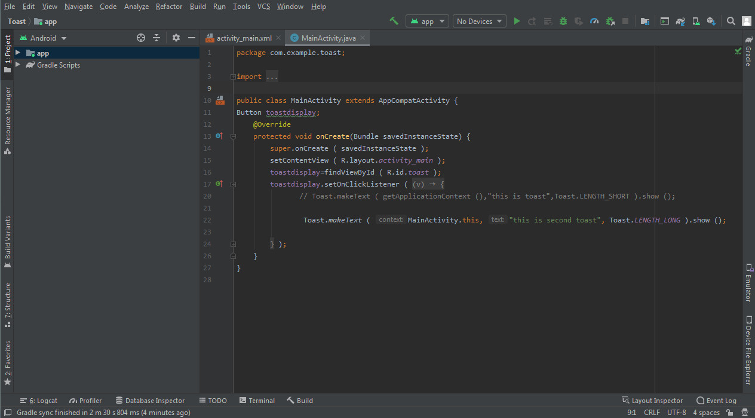
Task: Run the app with the green play icon
Action: click(517, 21)
